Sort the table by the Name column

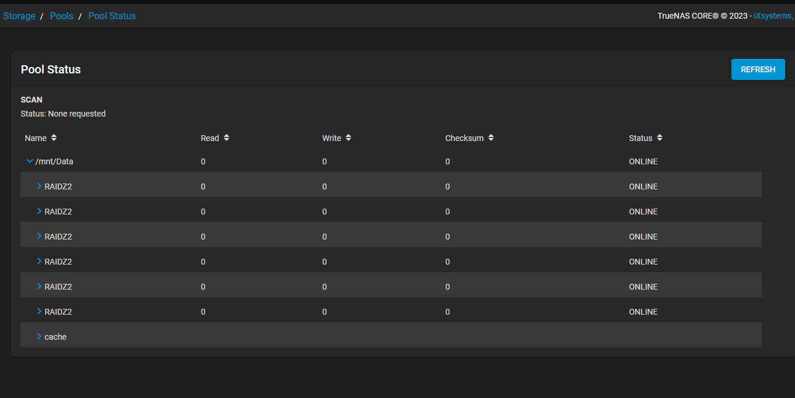coord(54,138)
